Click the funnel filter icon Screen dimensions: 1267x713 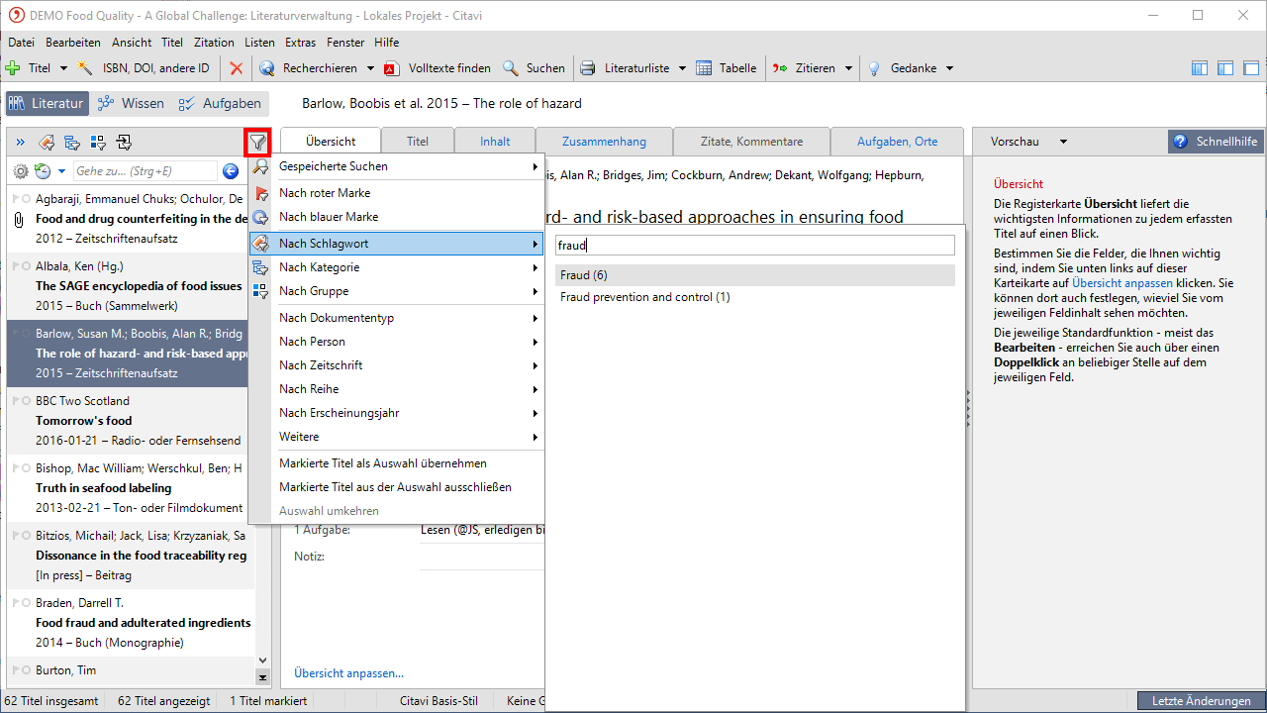(258, 143)
